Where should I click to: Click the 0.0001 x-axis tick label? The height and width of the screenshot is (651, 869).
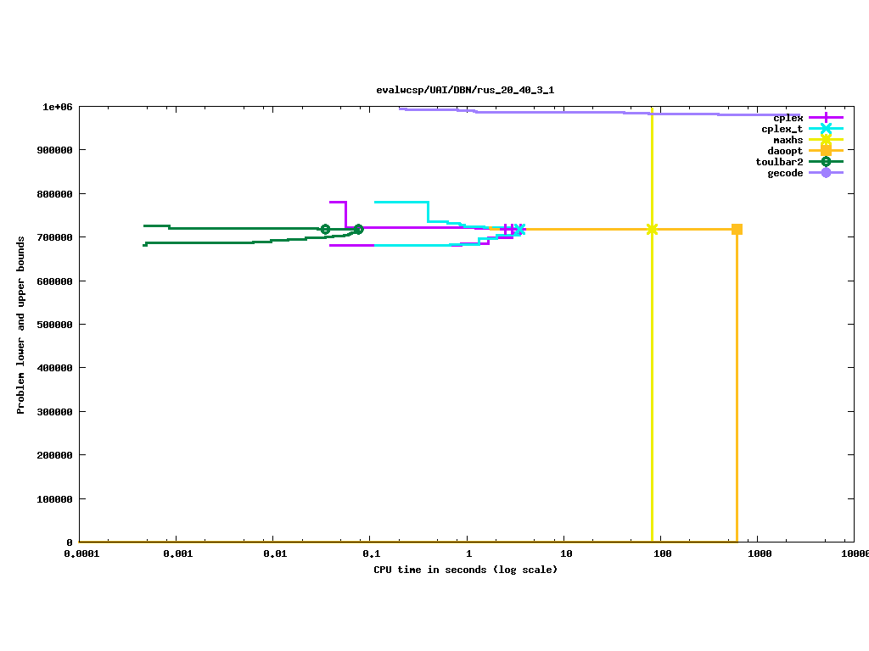(x=79, y=554)
